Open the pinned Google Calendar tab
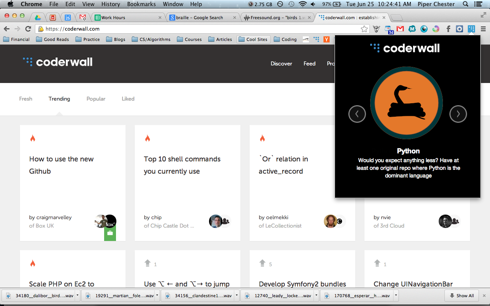Screen dimensions: 490x306 coord(68,17)
